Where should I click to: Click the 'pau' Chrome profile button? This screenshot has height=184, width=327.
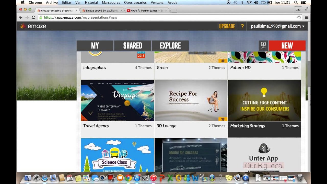click(298, 10)
